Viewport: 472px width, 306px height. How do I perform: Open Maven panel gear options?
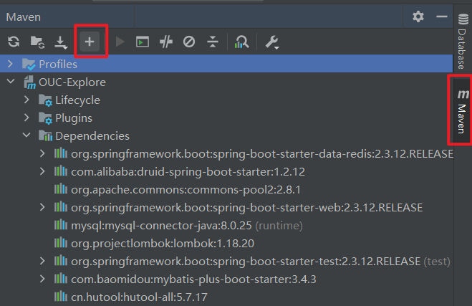(418, 16)
